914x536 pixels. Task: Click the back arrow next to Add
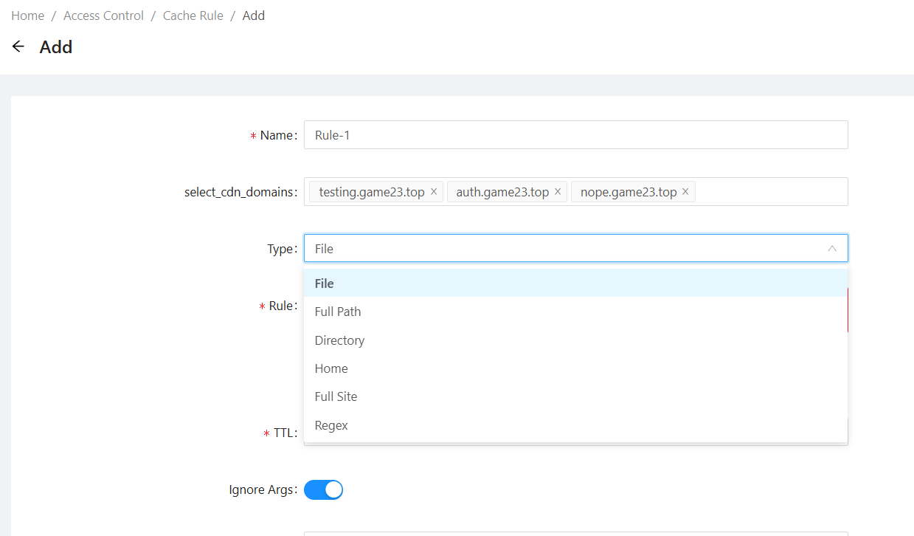[x=18, y=47]
